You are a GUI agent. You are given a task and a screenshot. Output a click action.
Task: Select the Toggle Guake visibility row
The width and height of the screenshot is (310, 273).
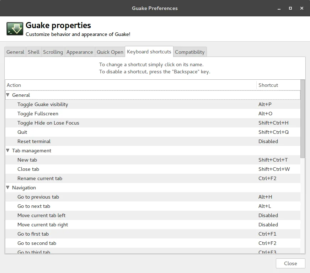pos(153,104)
